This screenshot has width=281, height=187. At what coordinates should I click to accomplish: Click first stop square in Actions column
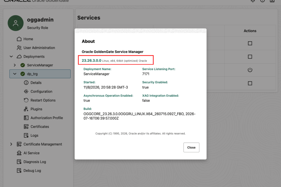coord(250,43)
